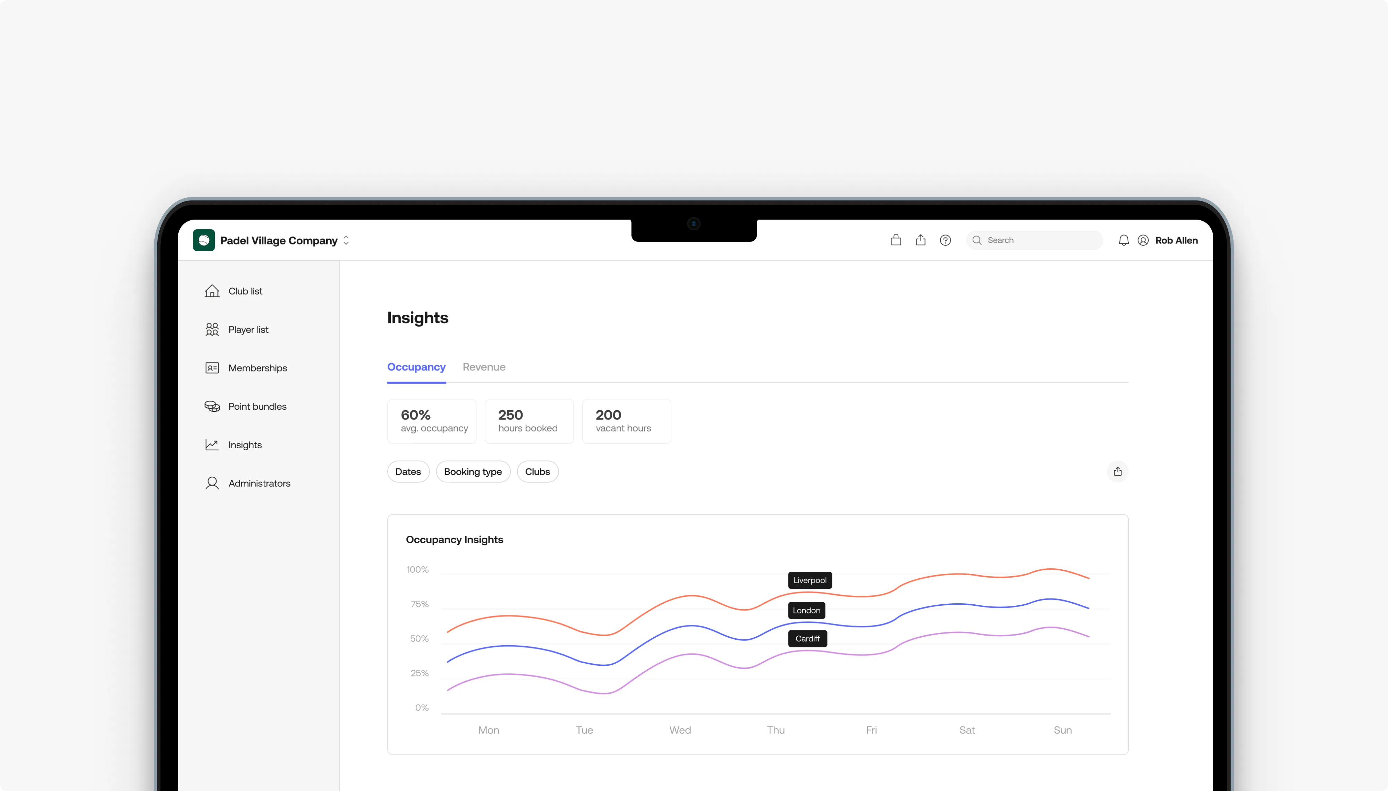
Task: Export chart using share icon button
Action: pos(1117,471)
